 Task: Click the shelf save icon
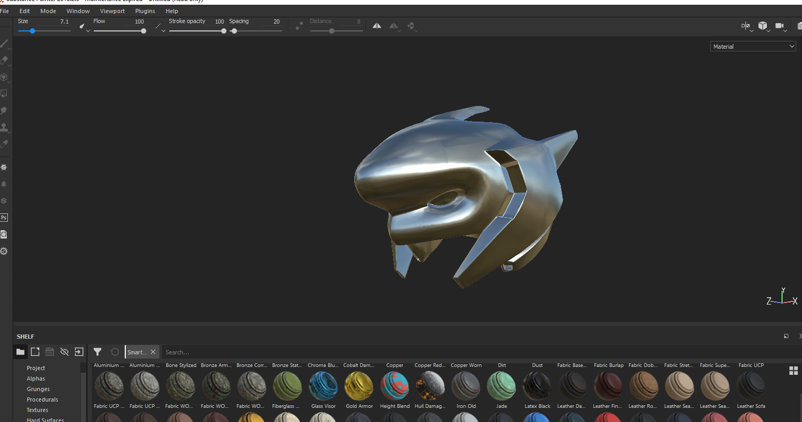[x=50, y=352]
